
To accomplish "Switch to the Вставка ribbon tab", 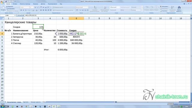I will pyautogui.click(x=15, y=4).
